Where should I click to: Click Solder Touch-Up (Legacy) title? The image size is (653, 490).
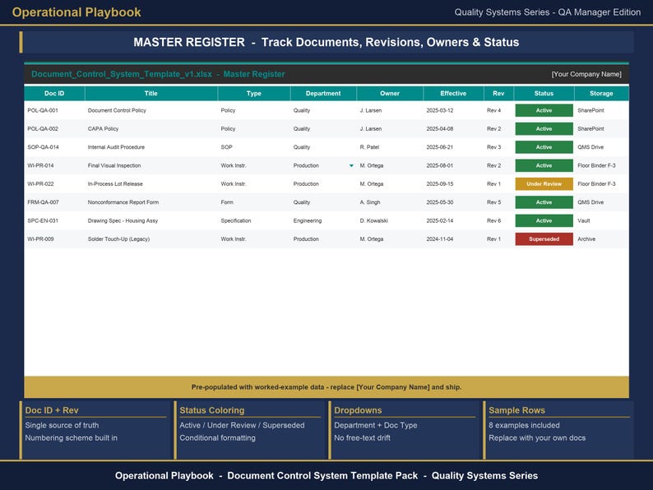pos(118,239)
